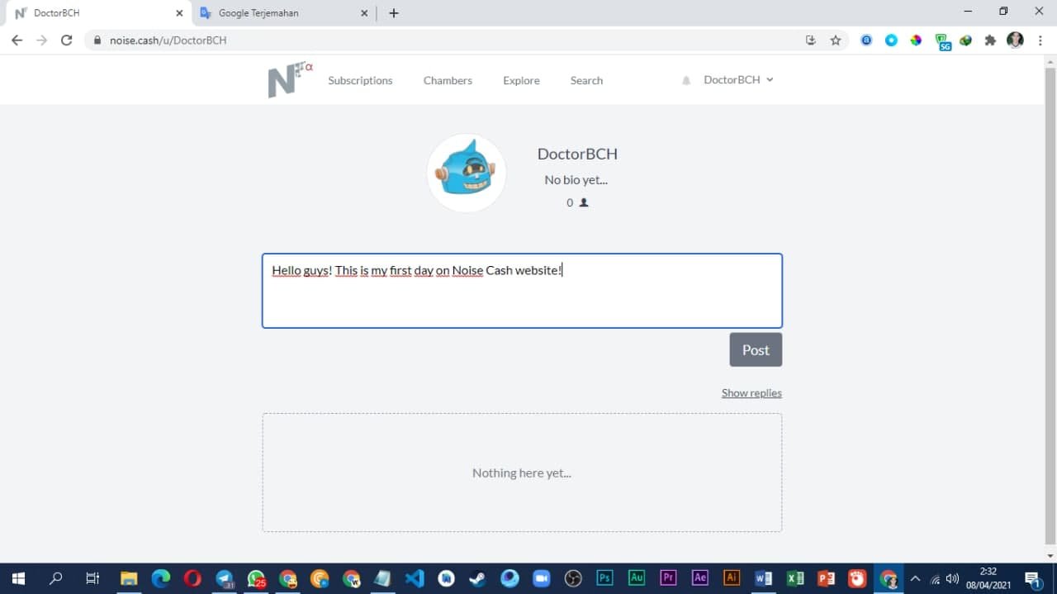Open the Extensions puzzle piece menu

click(990, 40)
